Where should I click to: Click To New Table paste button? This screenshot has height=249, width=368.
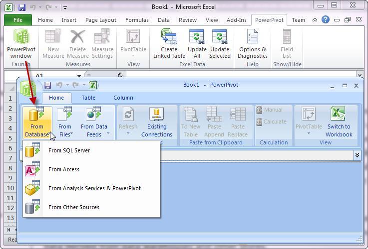tap(191, 122)
